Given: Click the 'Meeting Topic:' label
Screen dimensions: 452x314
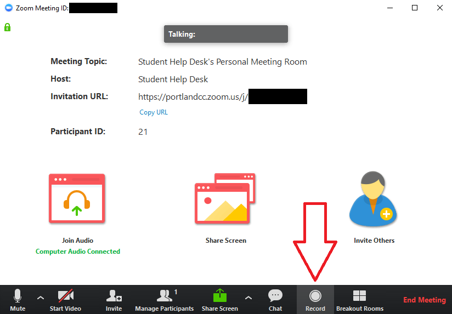Looking at the screenshot, I should (x=78, y=61).
